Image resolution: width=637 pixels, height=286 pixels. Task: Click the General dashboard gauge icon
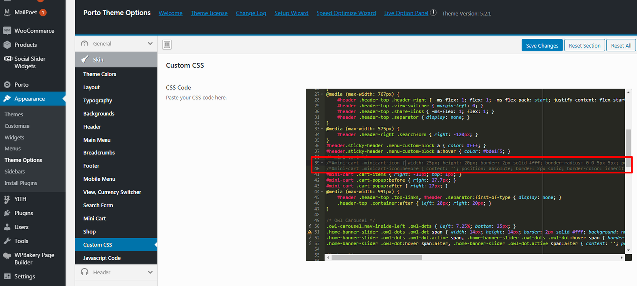click(84, 44)
